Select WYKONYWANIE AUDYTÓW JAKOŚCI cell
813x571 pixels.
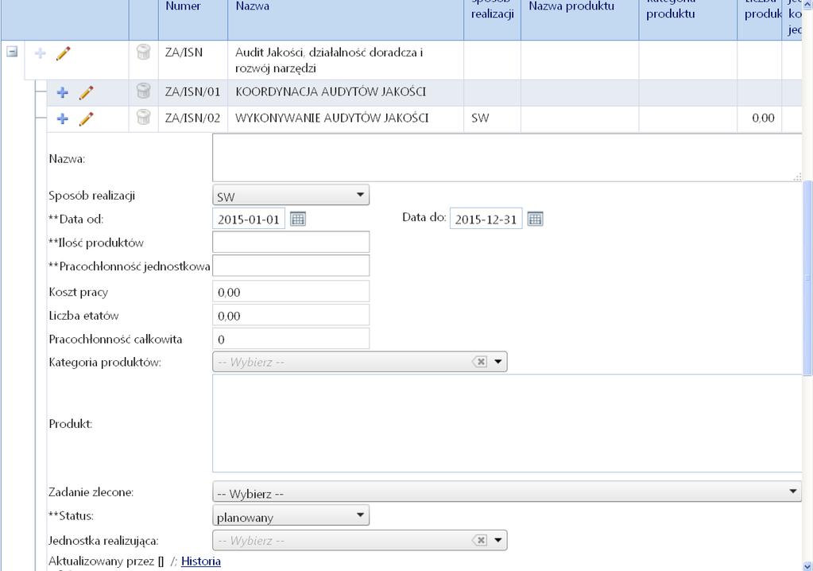click(346, 118)
